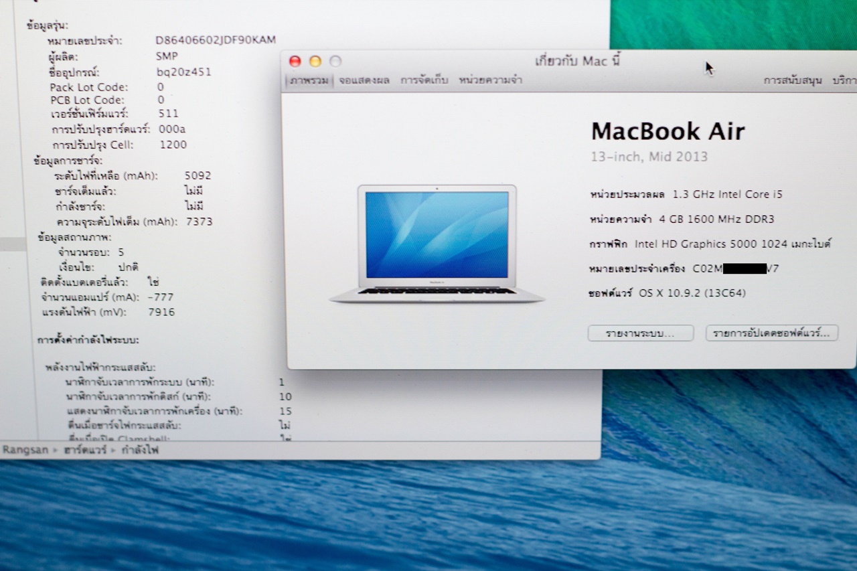This screenshot has height=571, width=857.
Task: Close the เกี่ยวกับ Mac นี้ window
Action: coord(295,62)
